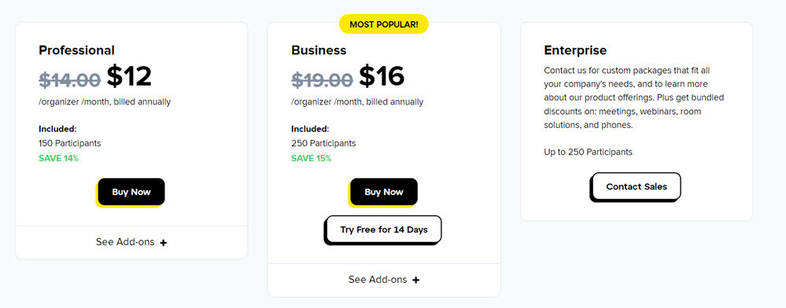Expand See Add-ons in Professional card
Screen dimensions: 786x308
click(131, 242)
